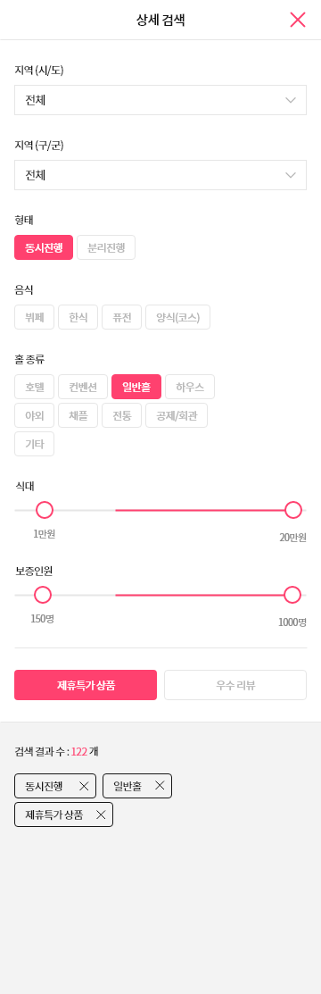Click the 1000명 maximum 보증인원 slider handle
The width and height of the screenshot is (321, 994).
click(292, 595)
